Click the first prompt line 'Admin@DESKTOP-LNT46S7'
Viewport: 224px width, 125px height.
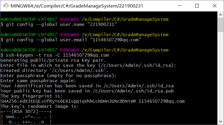tap(84, 19)
